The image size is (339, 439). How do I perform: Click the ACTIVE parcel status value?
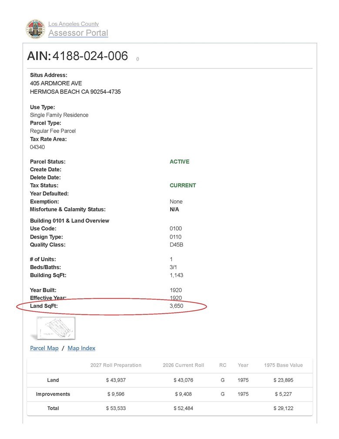click(180, 162)
